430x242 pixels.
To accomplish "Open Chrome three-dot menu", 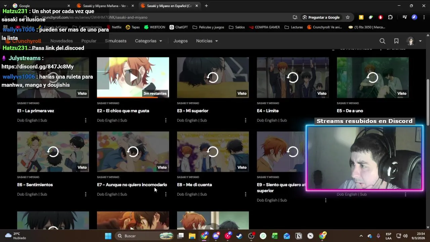I will (x=424, y=17).
